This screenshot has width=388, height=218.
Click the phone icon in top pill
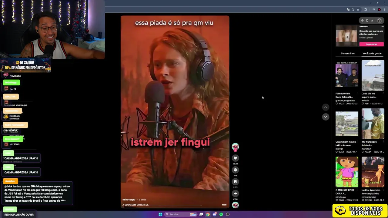(x=367, y=21)
